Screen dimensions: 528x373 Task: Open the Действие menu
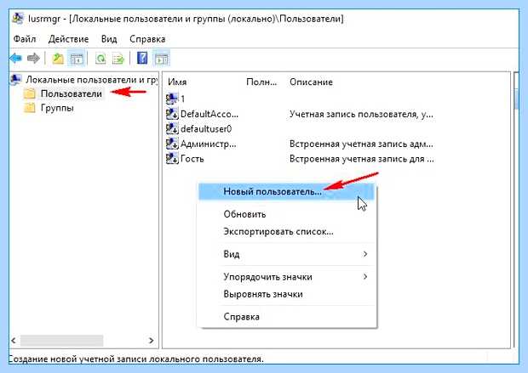pos(68,39)
